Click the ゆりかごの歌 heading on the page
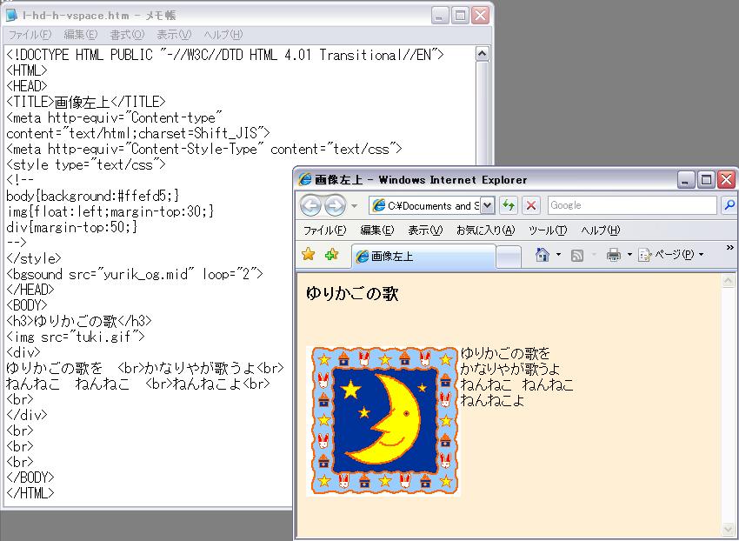This screenshot has width=739, height=541. [352, 294]
